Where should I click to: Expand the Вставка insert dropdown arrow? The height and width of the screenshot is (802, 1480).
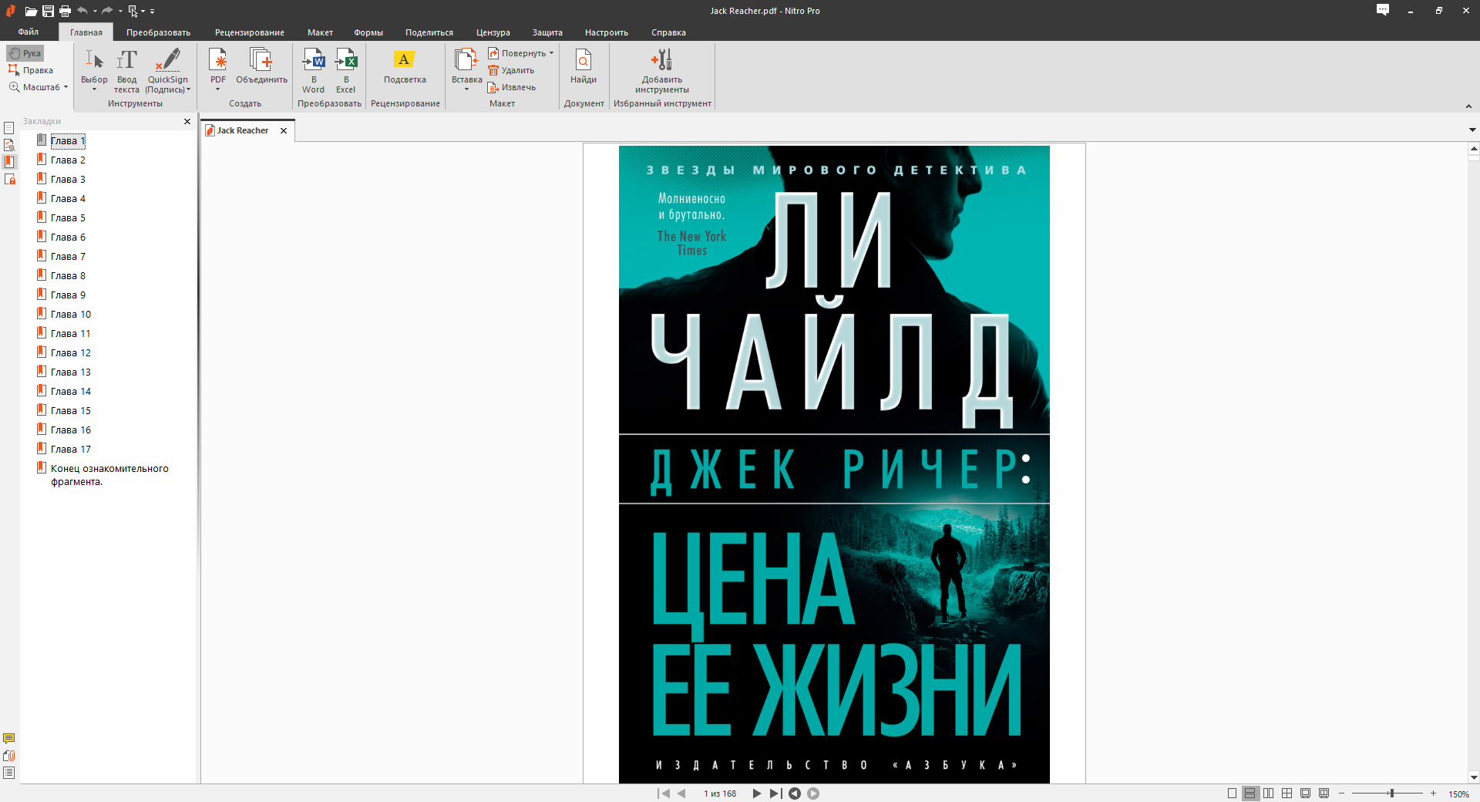[466, 89]
